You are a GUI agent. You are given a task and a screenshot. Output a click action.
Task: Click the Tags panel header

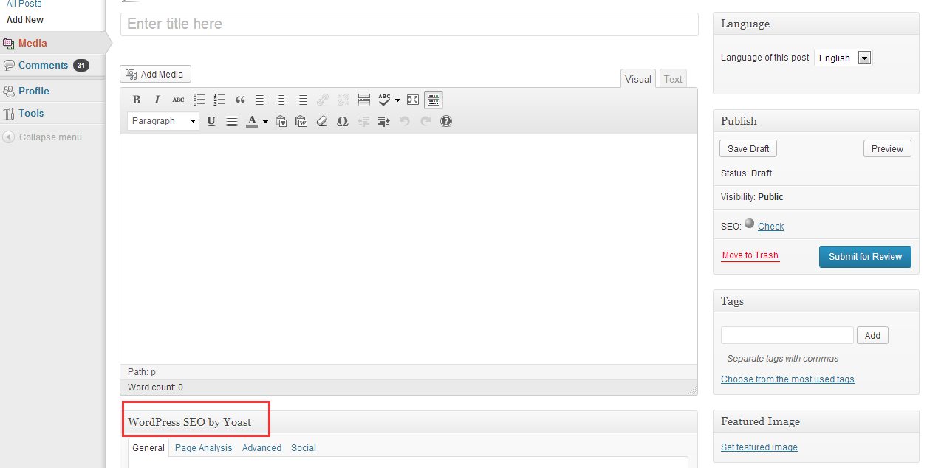(x=816, y=301)
